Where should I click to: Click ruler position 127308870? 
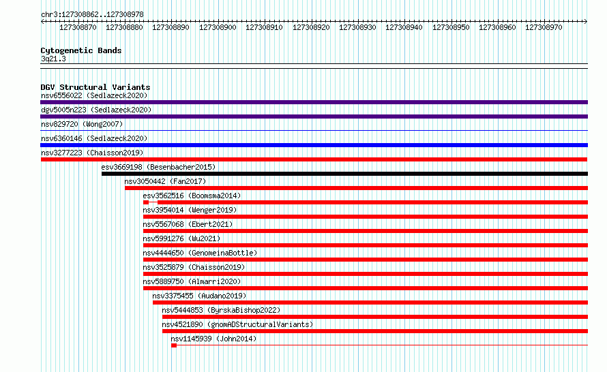78,27
